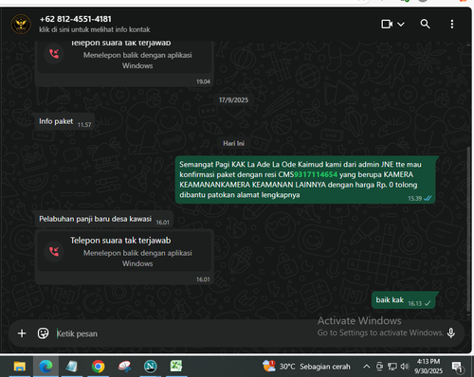The height and width of the screenshot is (377, 474).
Task: Open the chat three-dot menu
Action: coord(452,24)
